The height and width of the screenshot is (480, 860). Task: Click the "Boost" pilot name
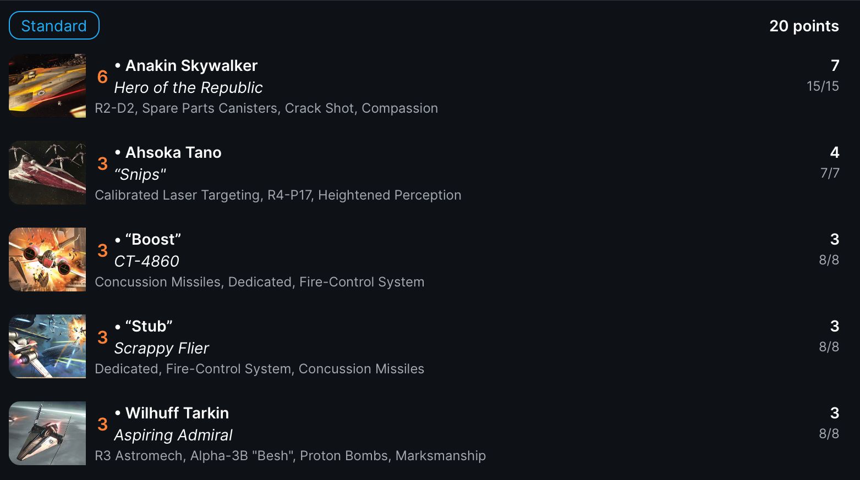(x=153, y=239)
